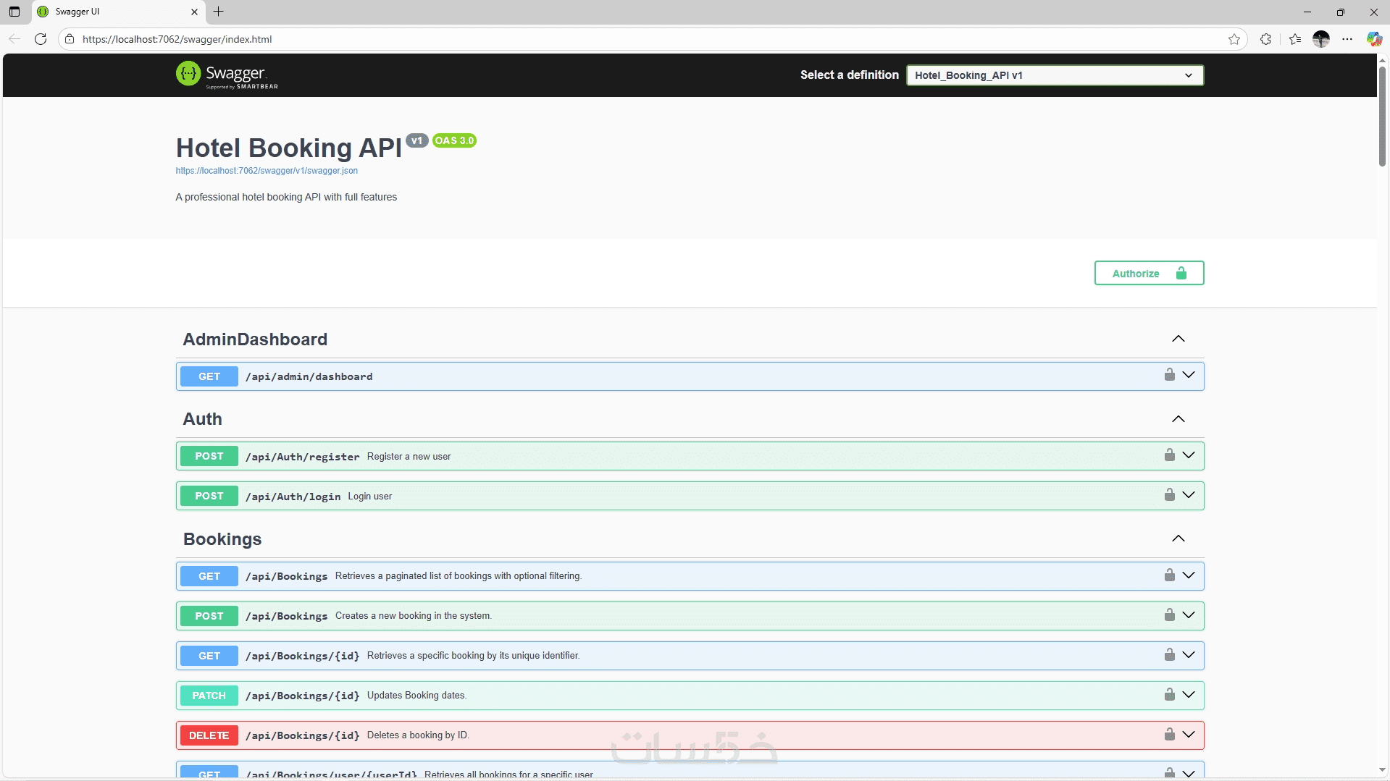1390x781 pixels.
Task: Expand POST /api/Bookings chevron
Action: 1189,615
